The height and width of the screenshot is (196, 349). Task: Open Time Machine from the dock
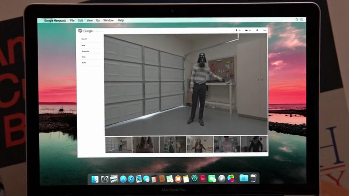[194, 179]
